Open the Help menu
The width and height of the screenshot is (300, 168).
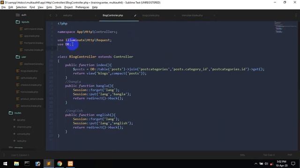95,7
